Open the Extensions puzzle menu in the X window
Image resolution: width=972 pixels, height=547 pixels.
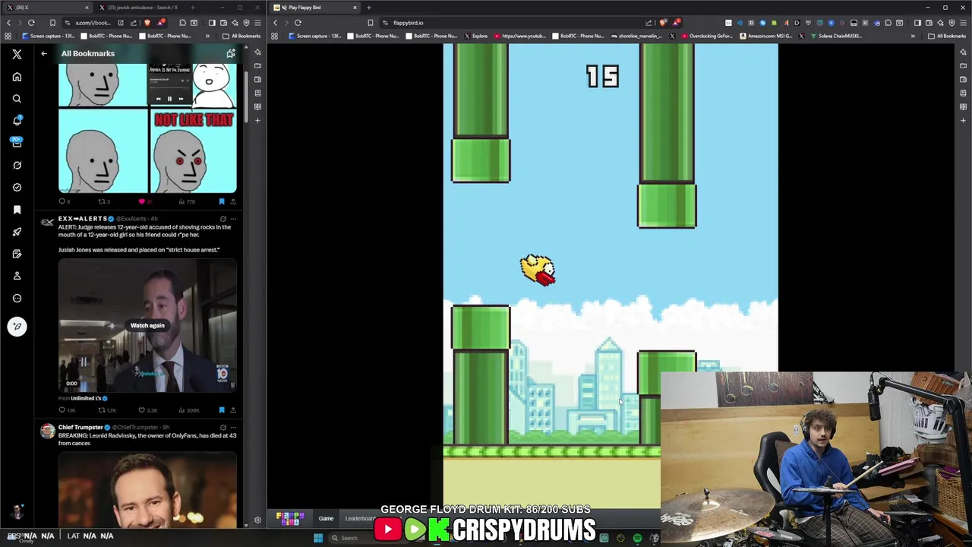coord(182,23)
